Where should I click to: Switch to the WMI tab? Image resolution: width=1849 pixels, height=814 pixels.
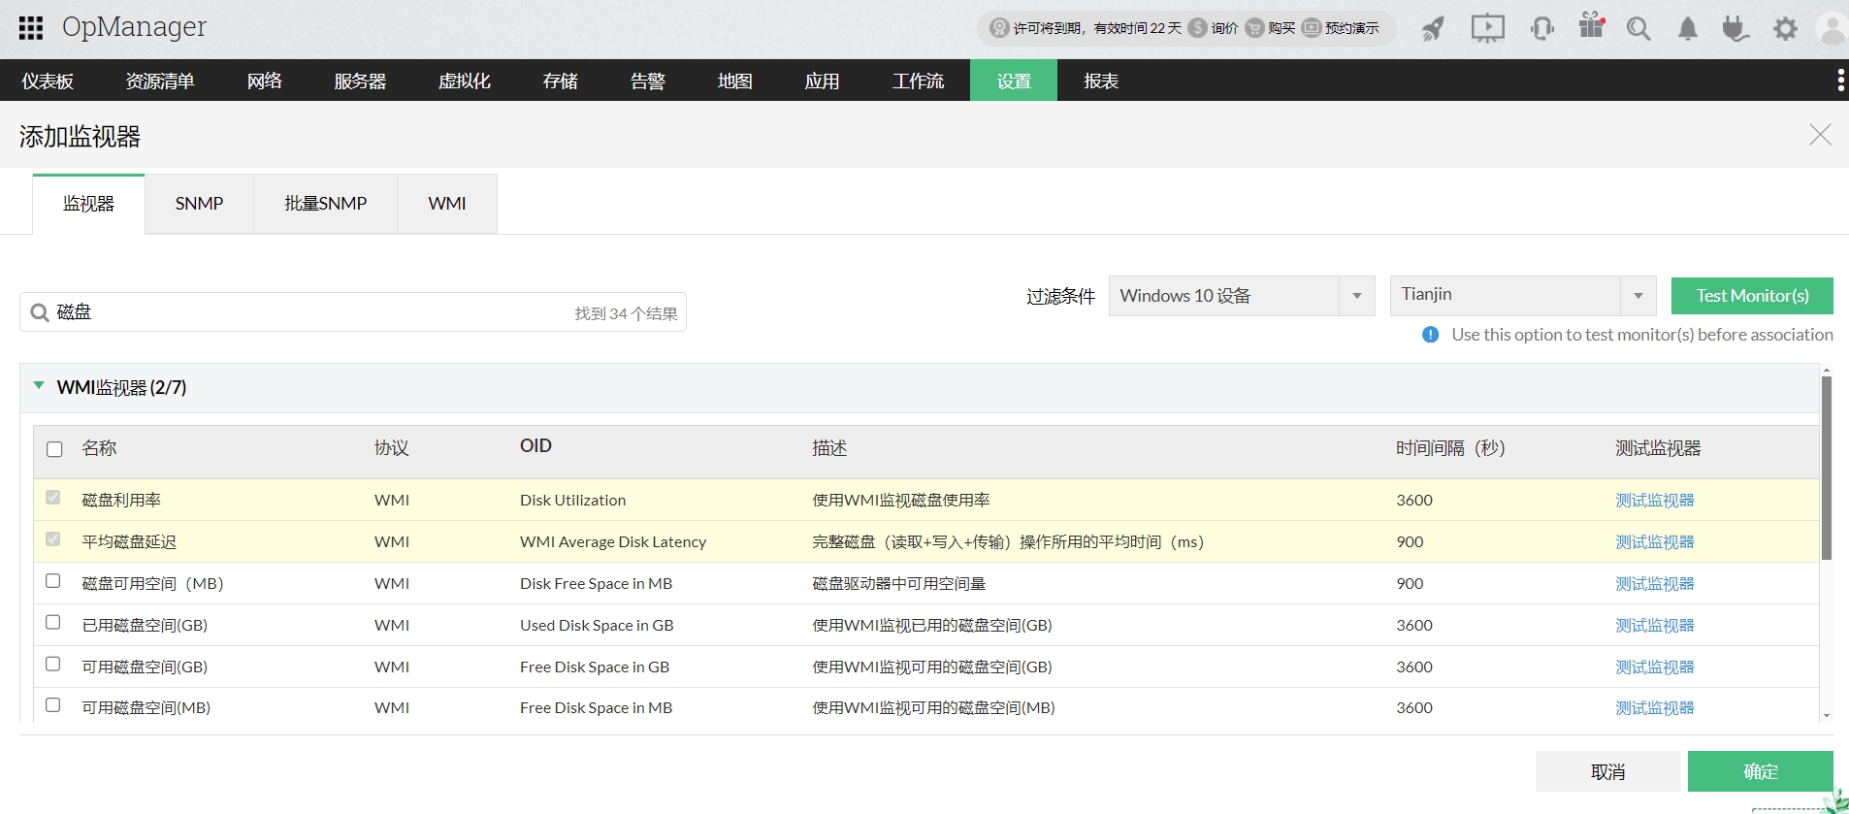click(x=447, y=204)
